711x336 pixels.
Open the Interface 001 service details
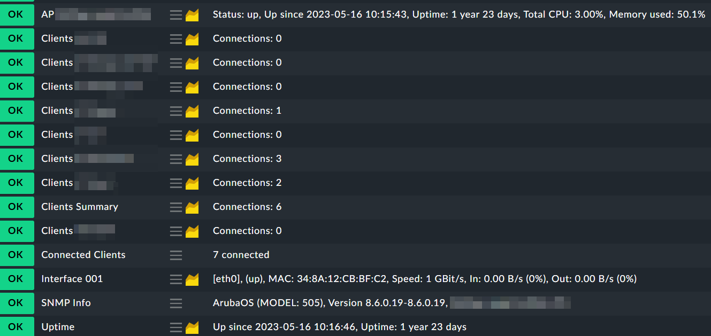click(x=72, y=279)
